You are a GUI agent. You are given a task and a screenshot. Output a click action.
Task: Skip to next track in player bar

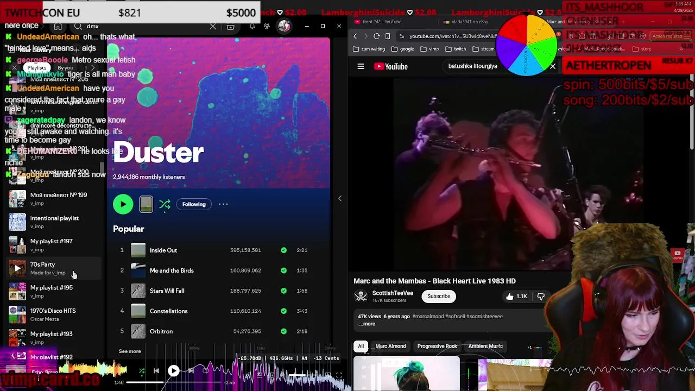click(x=191, y=371)
